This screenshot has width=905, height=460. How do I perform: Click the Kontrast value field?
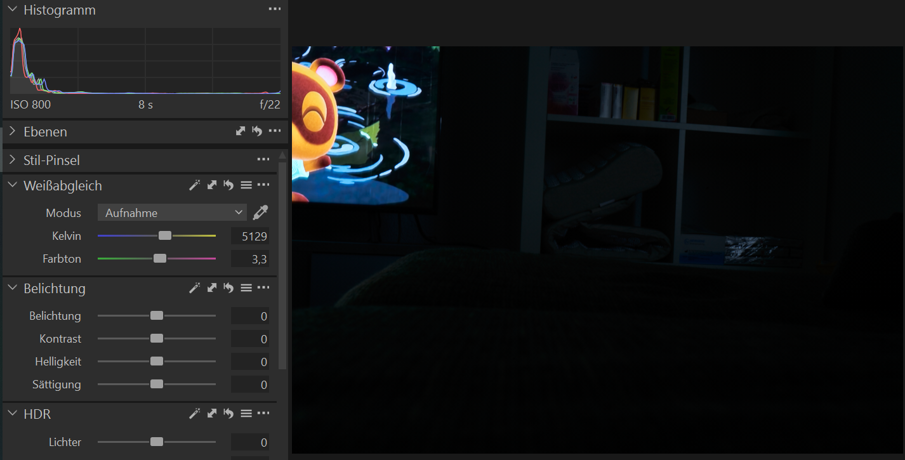click(x=250, y=339)
